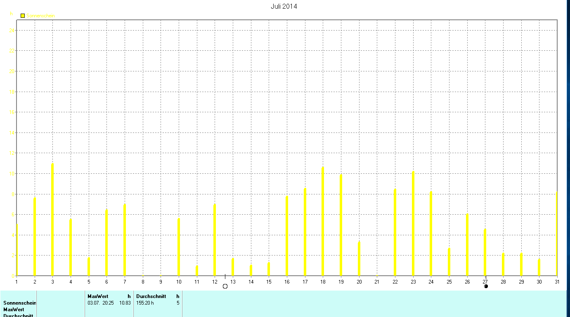Screen dimensions: 570x317
Task: Click x-axis day label 21
Action: pos(377,282)
